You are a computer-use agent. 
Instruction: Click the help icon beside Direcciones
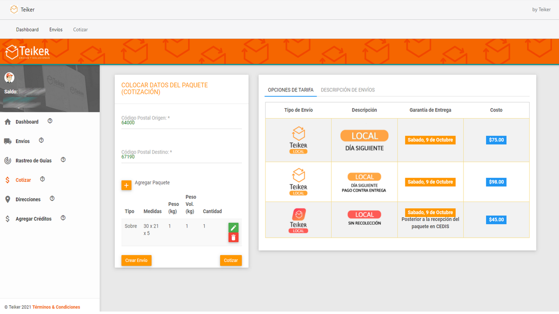tap(52, 198)
